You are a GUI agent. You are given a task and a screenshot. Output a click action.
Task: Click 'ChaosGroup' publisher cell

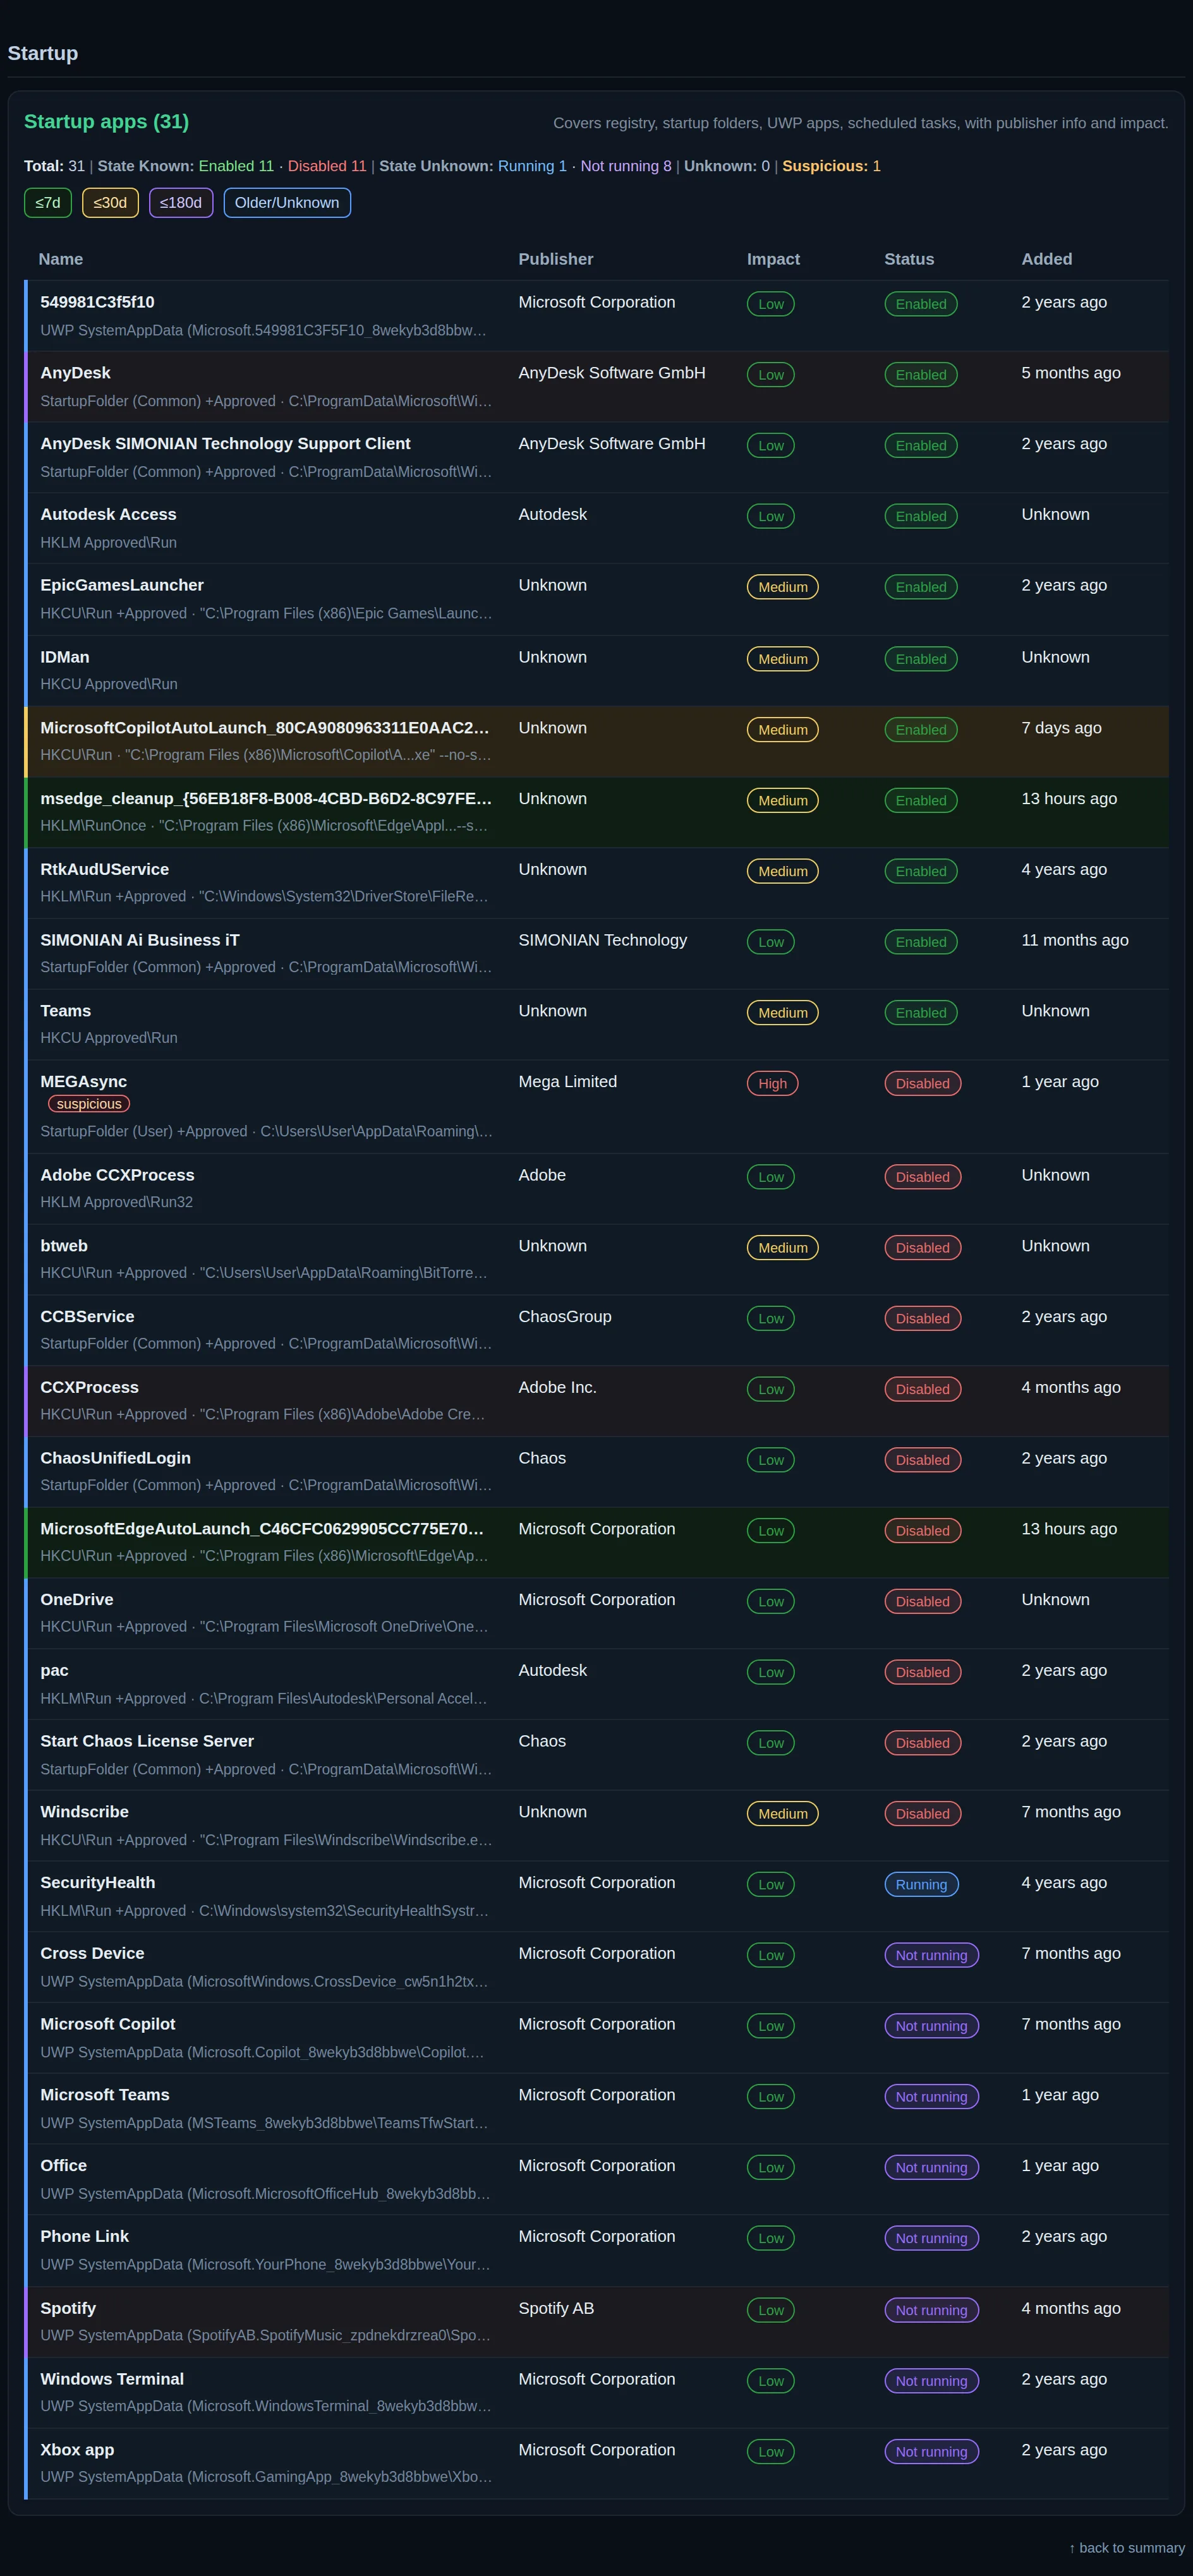click(x=564, y=1317)
